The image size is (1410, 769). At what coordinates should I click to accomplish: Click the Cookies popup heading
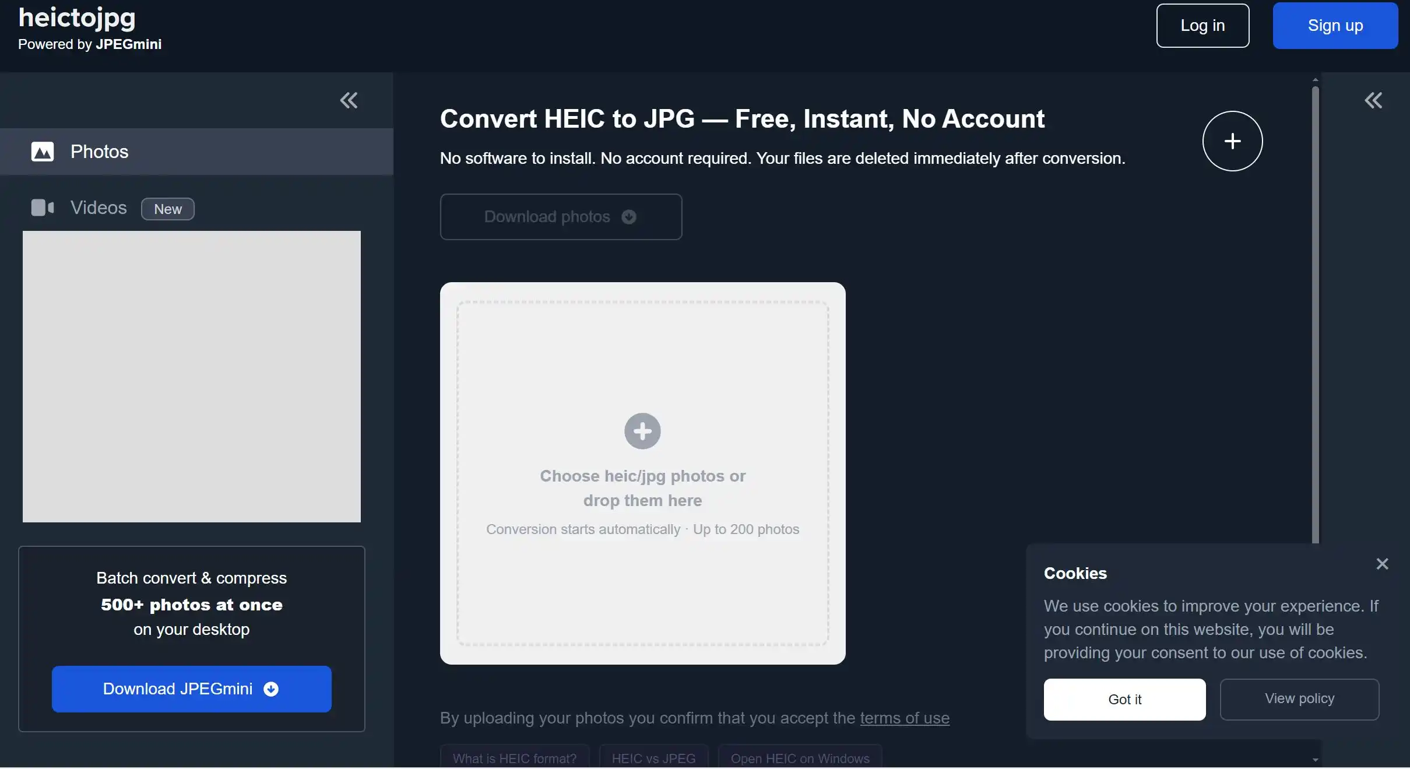[1075, 574]
